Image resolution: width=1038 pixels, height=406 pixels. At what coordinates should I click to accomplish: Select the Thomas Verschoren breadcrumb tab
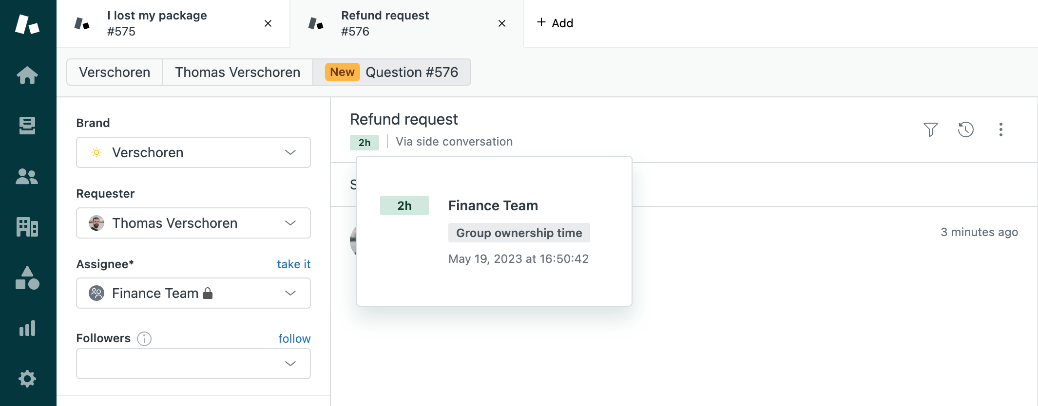(237, 72)
